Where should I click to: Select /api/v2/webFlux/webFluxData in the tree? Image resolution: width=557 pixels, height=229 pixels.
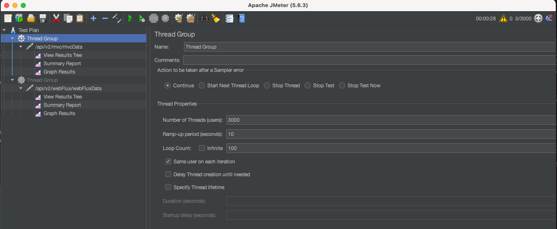68,89
